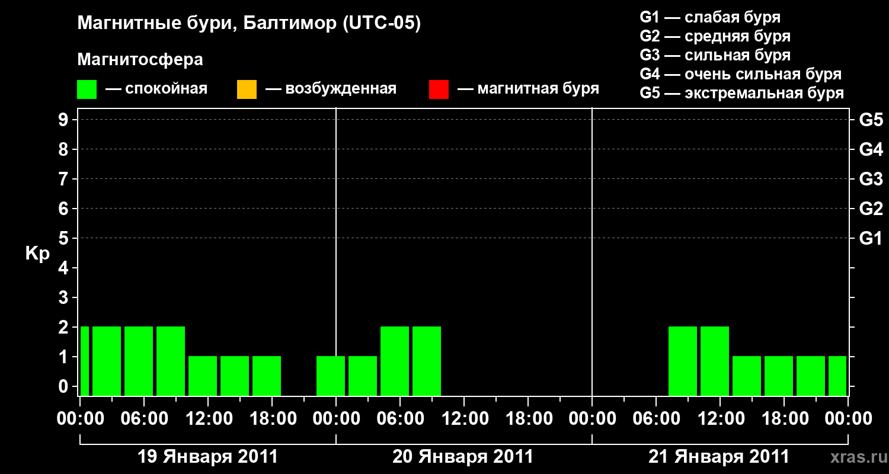Click the 19 Января 2011 date label
889x474 pixels.
pyautogui.click(x=207, y=457)
